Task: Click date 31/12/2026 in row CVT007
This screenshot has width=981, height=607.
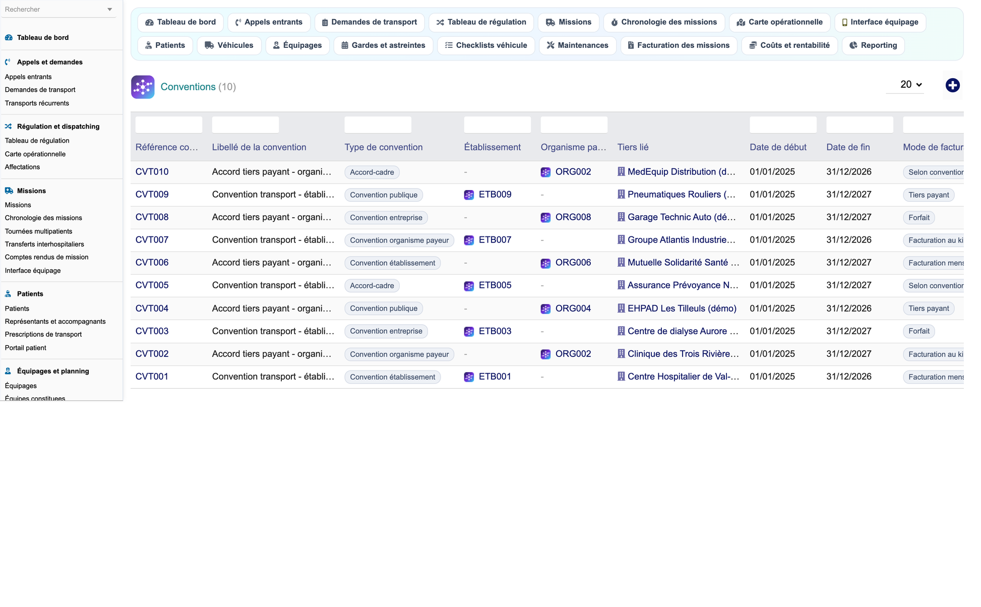Action: pyautogui.click(x=849, y=240)
